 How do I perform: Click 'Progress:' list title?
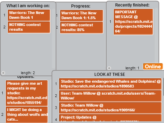(81, 6)
